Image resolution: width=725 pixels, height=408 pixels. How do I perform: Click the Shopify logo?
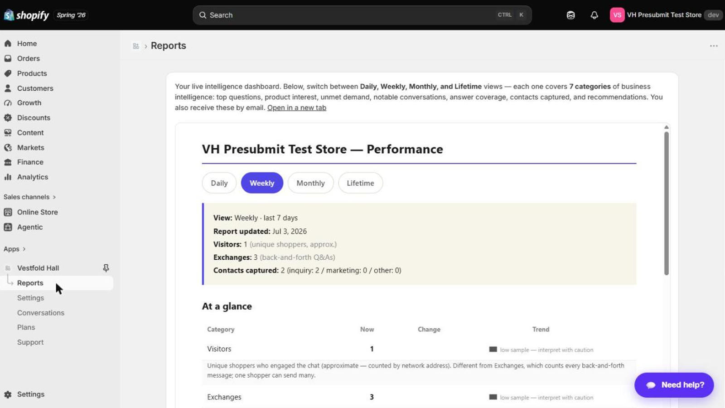click(26, 15)
